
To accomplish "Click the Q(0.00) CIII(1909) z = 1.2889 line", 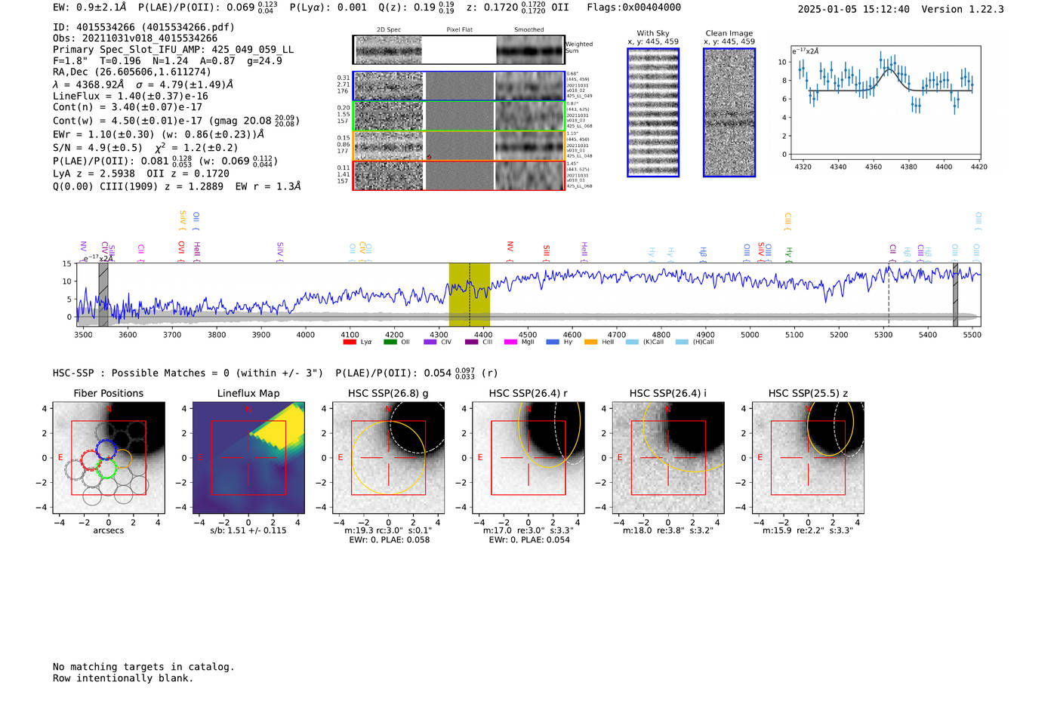I will 177,186.
